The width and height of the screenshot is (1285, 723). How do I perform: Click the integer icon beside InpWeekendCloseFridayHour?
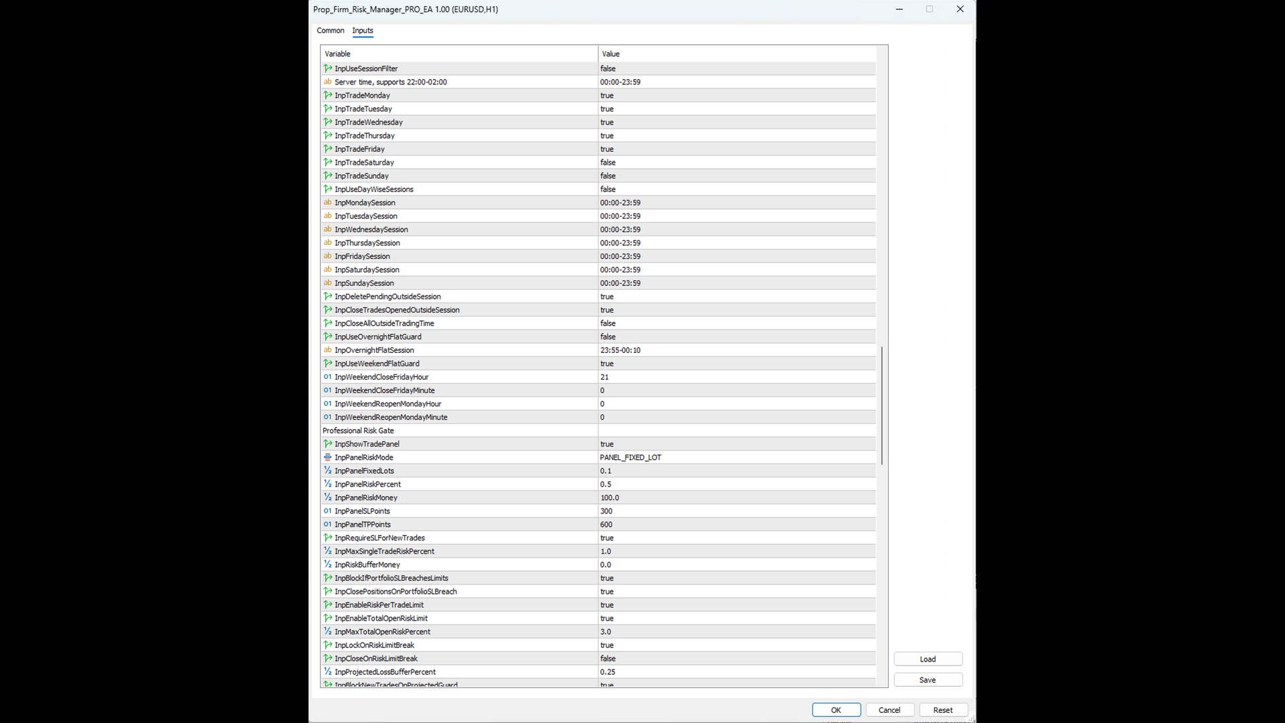328,377
